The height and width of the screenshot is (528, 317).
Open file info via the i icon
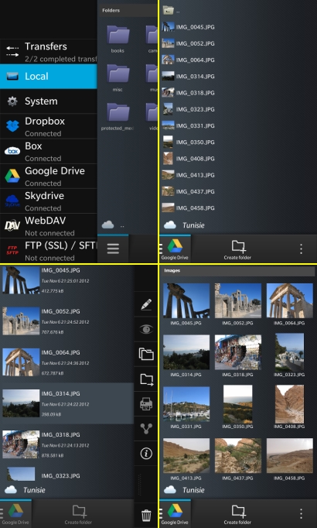pyautogui.click(x=146, y=453)
